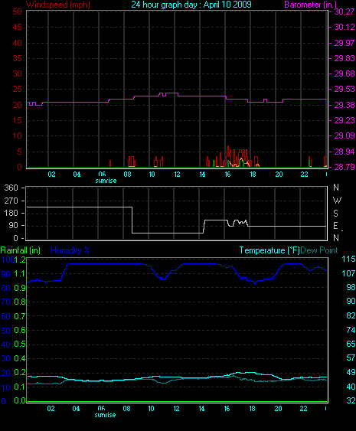Click the 50 mph windspeed scale value
Screen dimensions: 356x431
[x=17, y=11]
